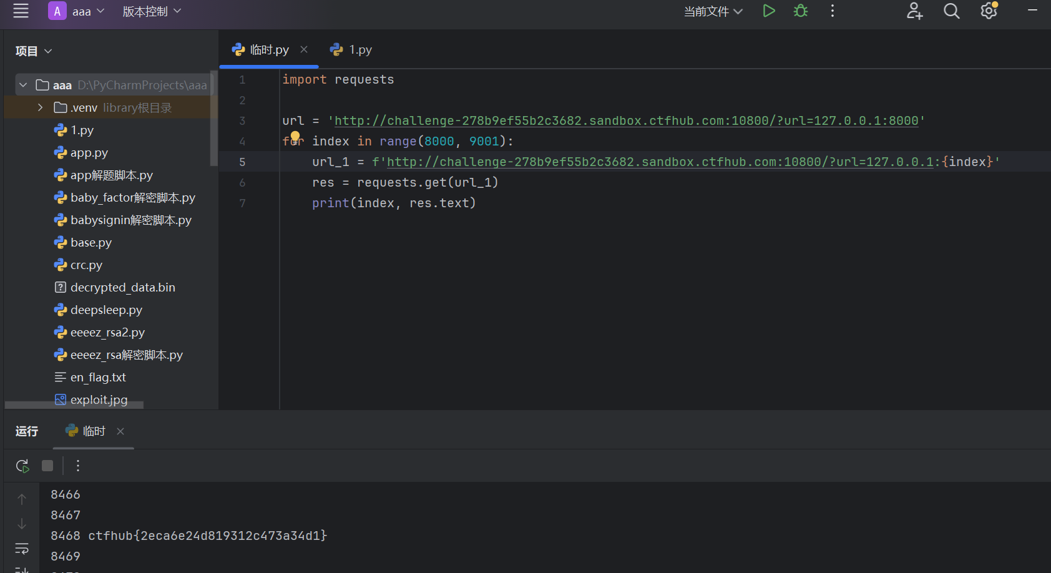Switch to the 1.py editor tab
Viewport: 1051px width, 573px height.
click(x=351, y=49)
